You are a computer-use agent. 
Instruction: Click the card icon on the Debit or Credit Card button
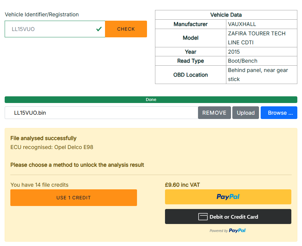click(x=203, y=217)
